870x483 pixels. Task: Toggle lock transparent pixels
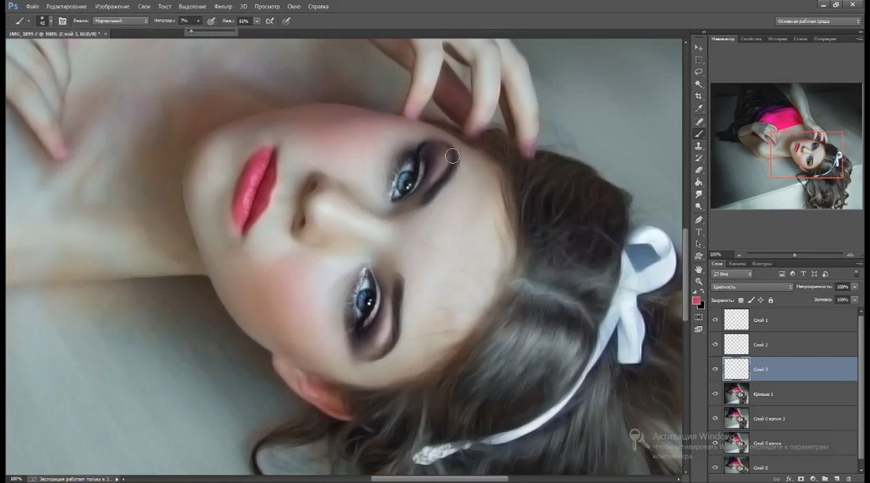pos(741,300)
